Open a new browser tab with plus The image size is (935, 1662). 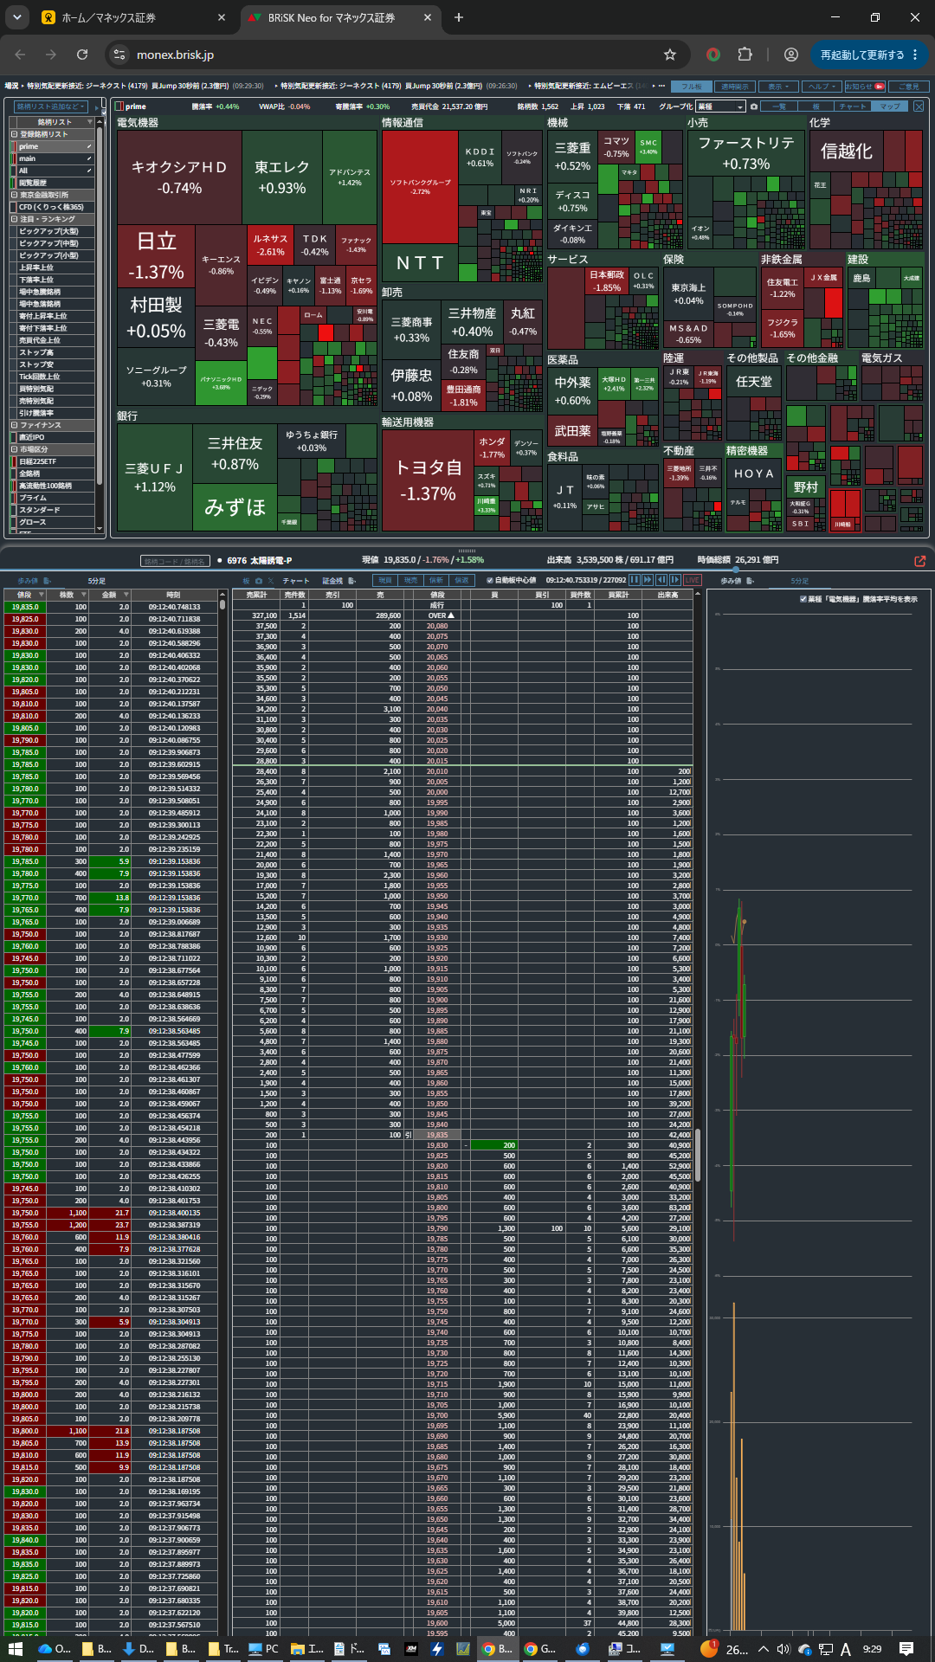(459, 17)
